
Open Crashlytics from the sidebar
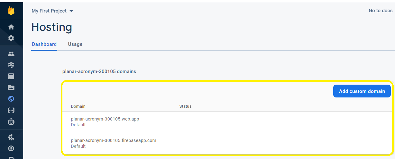click(11, 137)
